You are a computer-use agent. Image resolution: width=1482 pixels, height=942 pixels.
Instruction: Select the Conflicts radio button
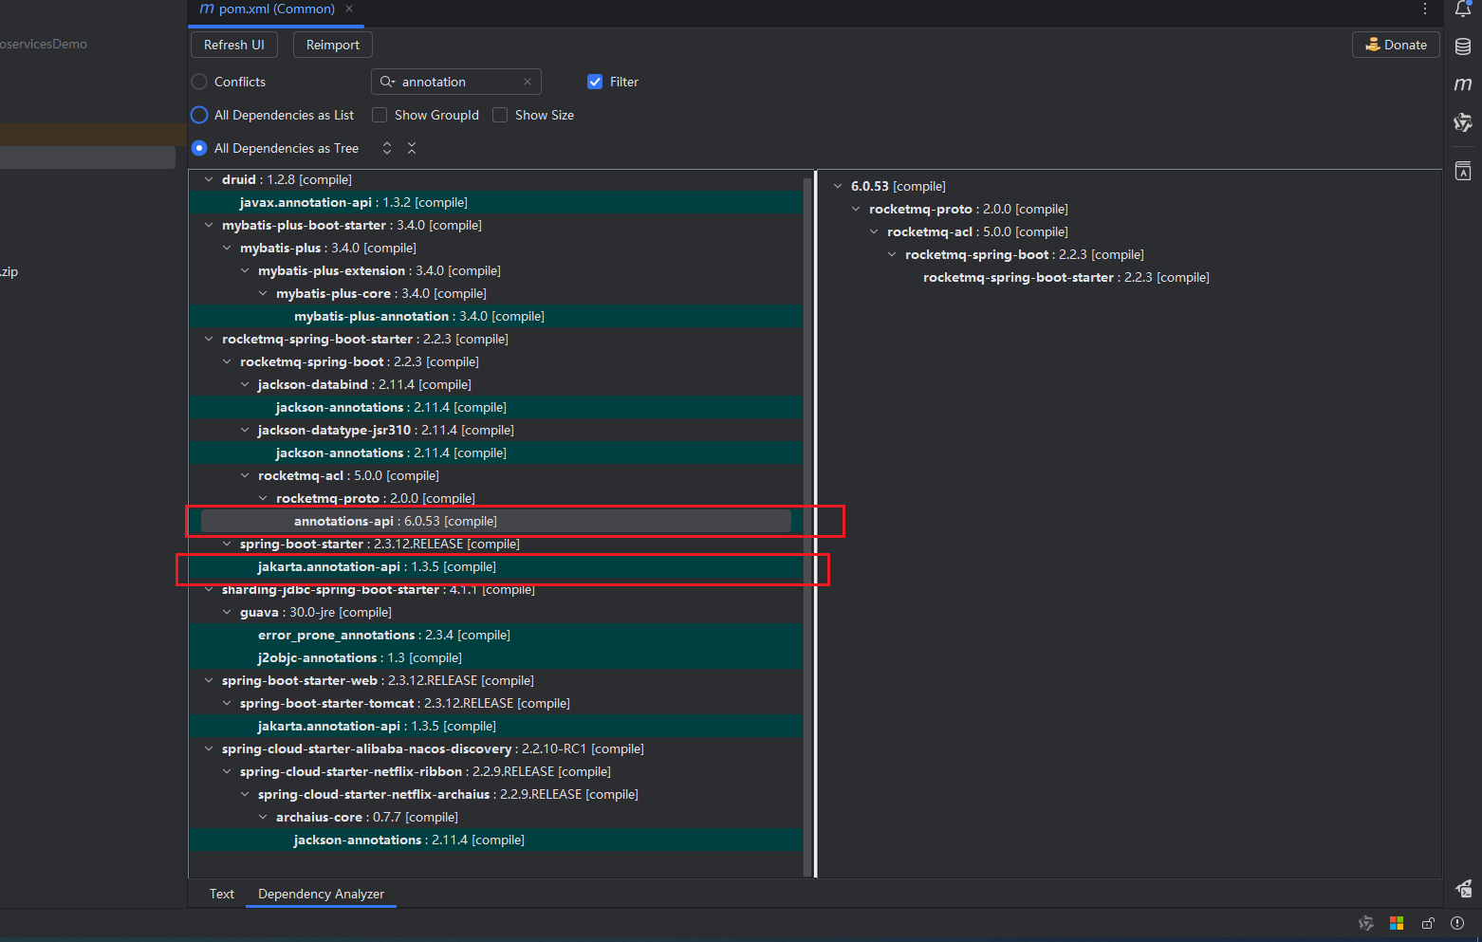[x=199, y=82]
